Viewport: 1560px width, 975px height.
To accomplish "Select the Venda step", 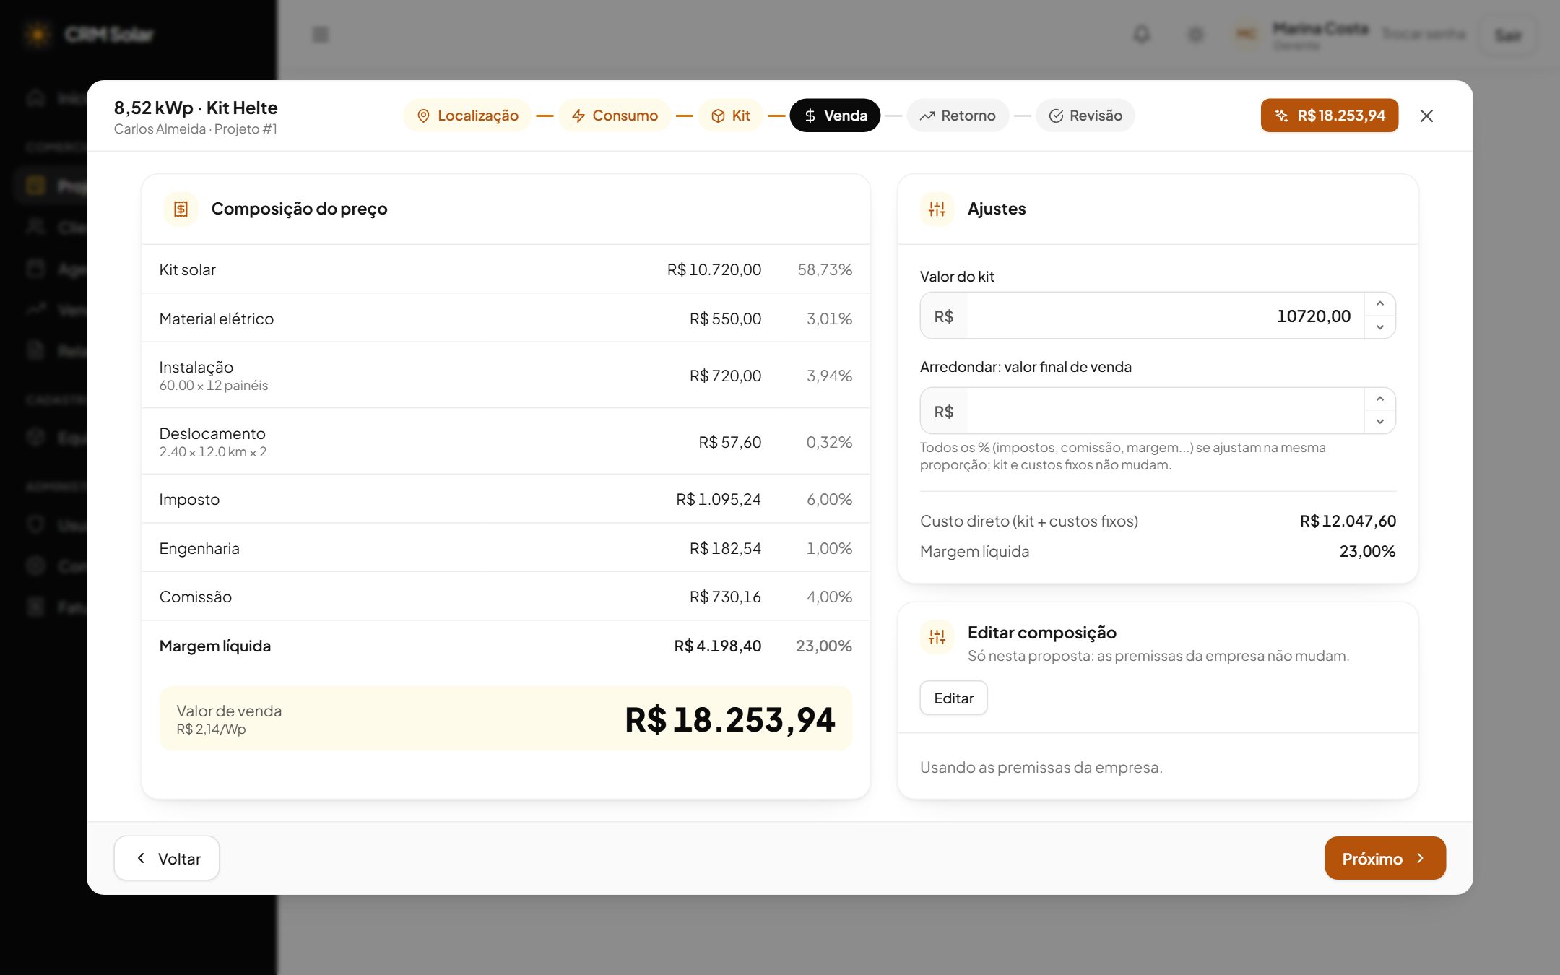I will [835, 116].
